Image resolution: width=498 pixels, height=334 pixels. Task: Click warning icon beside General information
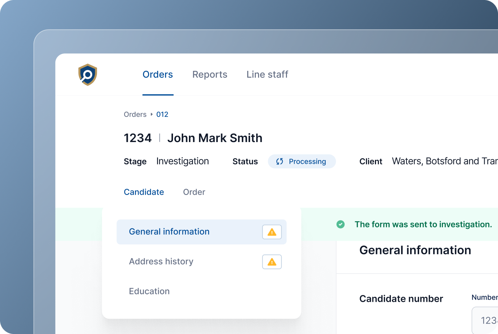(x=272, y=232)
